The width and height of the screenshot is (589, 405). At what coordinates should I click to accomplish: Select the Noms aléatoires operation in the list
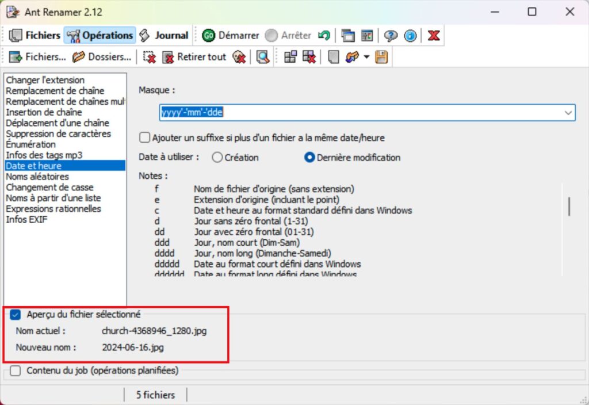pos(37,176)
